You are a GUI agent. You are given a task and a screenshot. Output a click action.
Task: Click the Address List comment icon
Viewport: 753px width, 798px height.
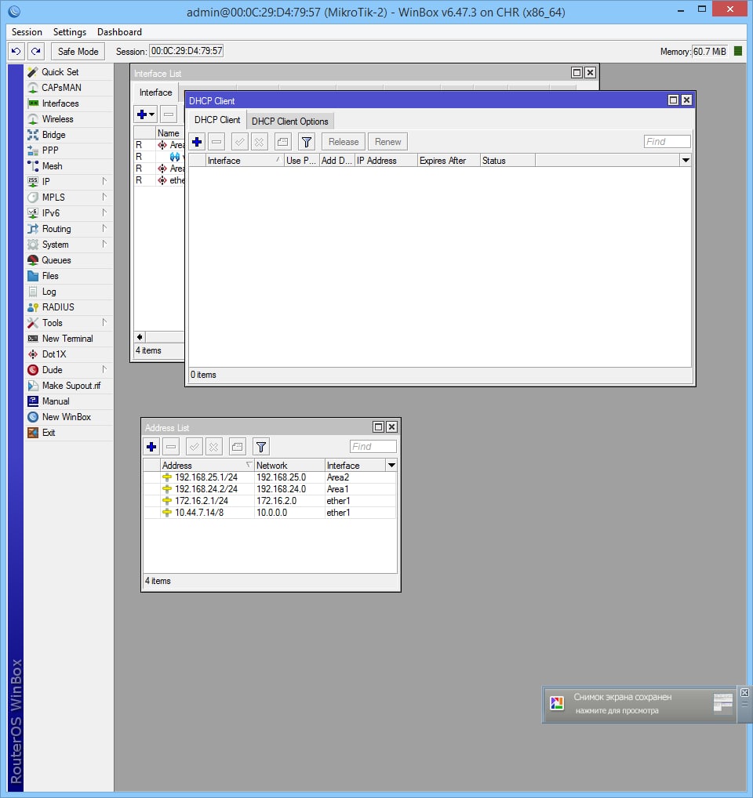click(237, 447)
